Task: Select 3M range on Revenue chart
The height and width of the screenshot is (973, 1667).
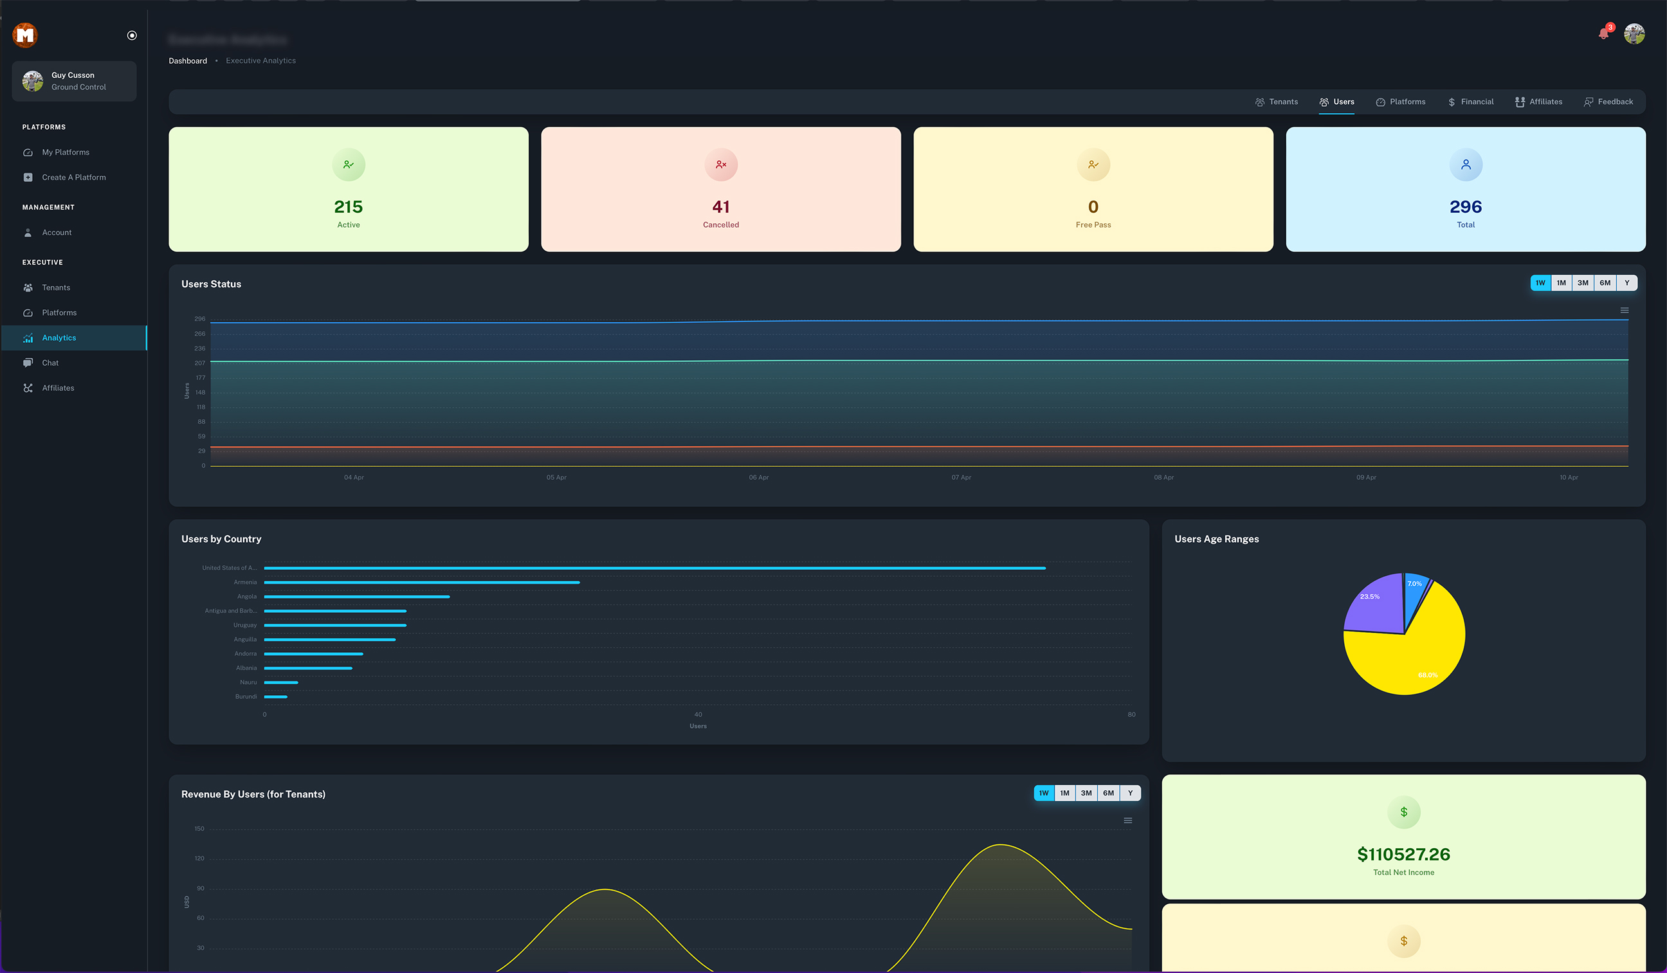Action: 1086,793
